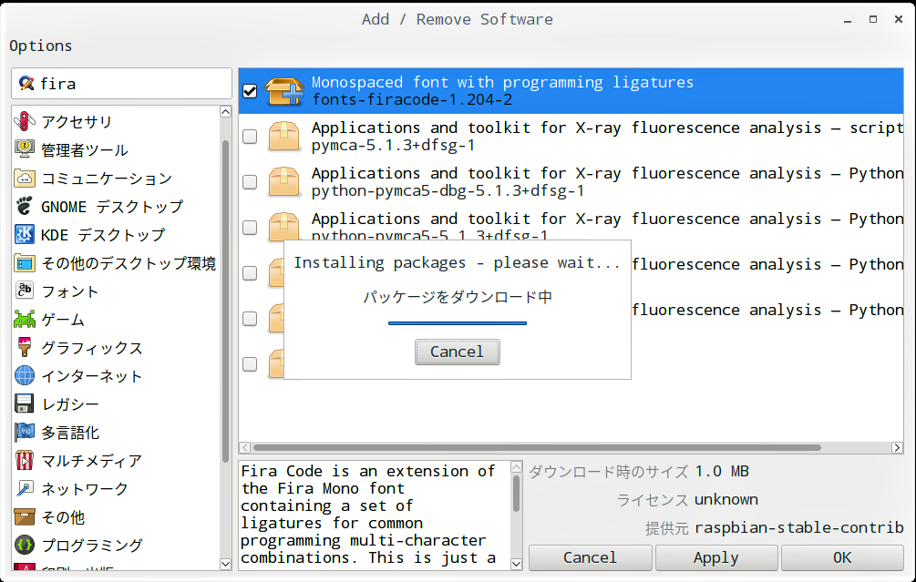Tick the checkbox directly below the python-pymca5-dbg row

coord(250,228)
